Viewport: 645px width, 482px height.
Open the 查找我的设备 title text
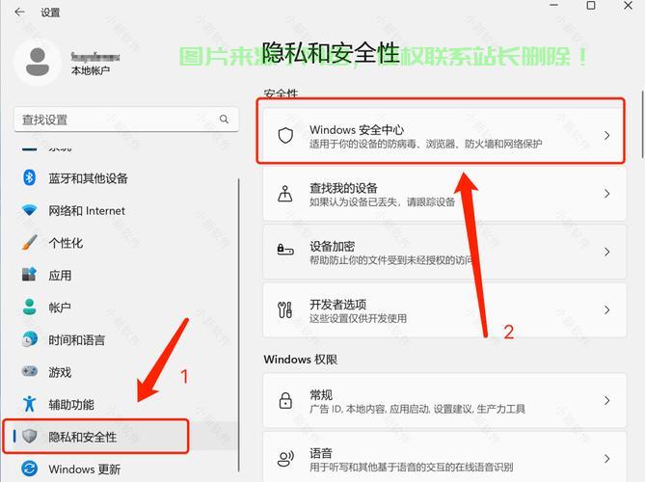click(344, 188)
